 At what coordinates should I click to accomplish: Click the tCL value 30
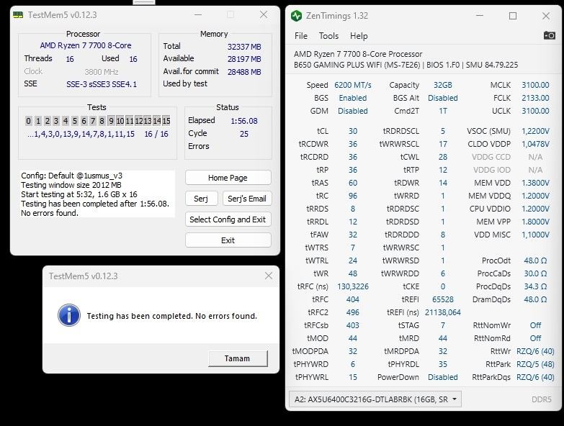352,131
